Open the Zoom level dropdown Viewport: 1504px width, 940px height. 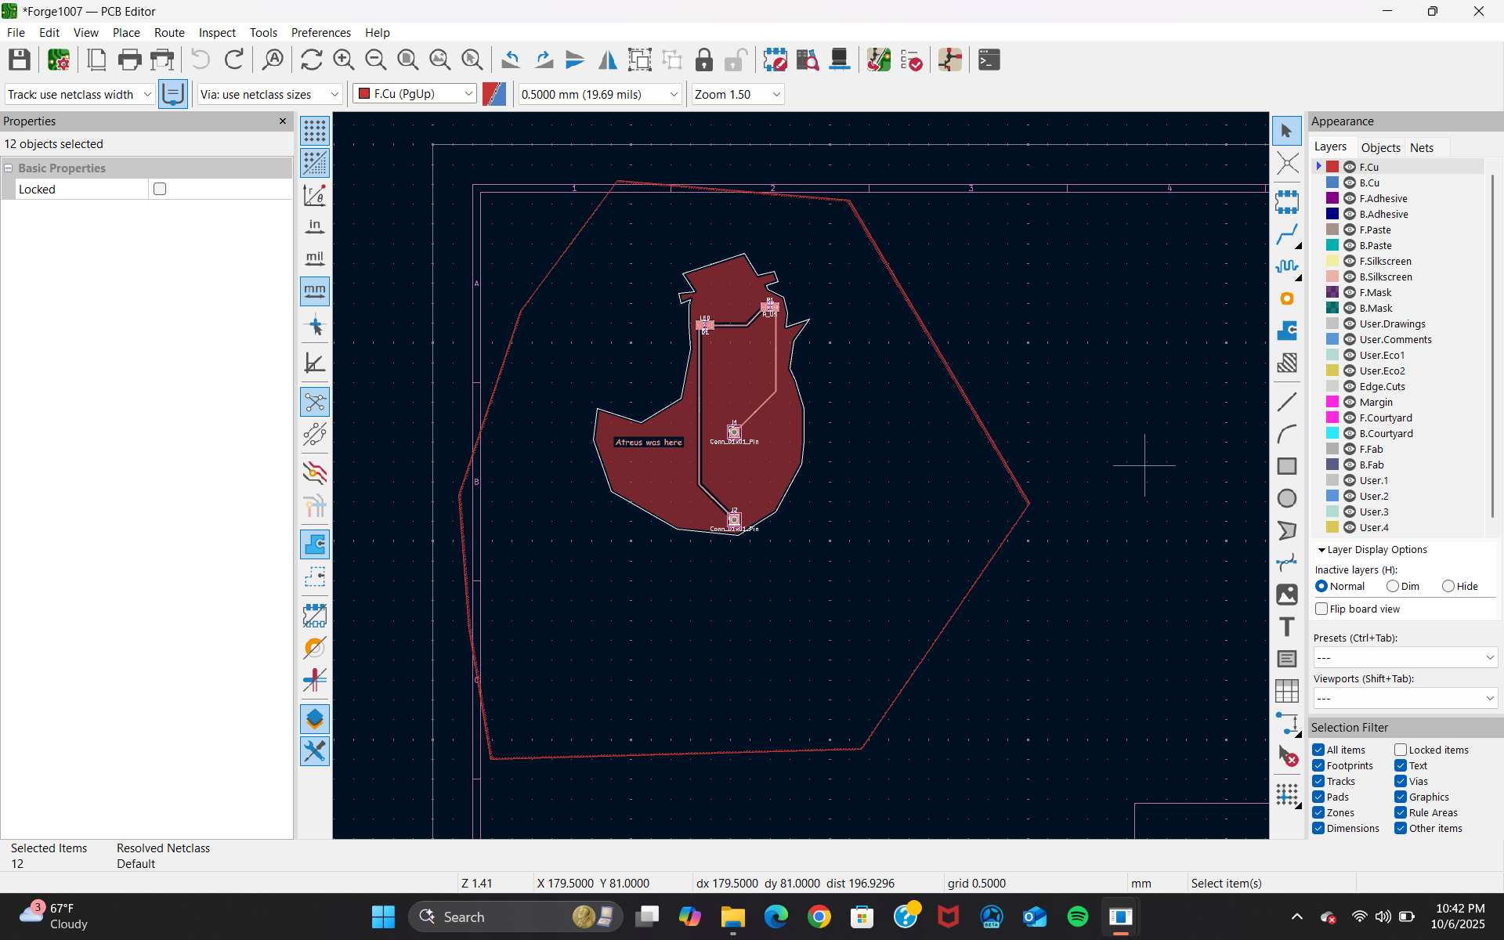pos(774,94)
